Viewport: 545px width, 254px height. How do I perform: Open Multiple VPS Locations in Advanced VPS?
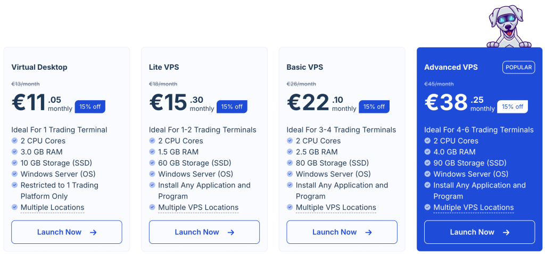[473, 208]
